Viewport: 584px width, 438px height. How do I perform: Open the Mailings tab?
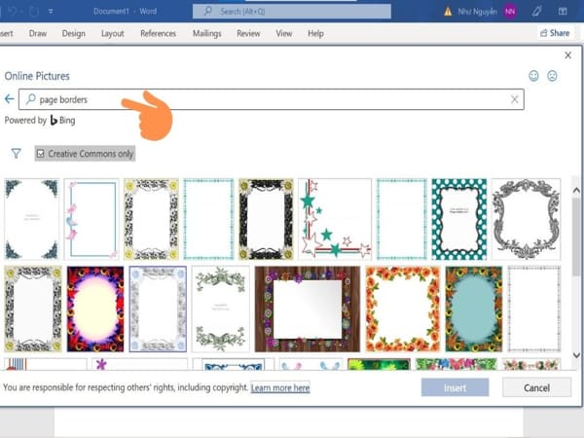(206, 33)
